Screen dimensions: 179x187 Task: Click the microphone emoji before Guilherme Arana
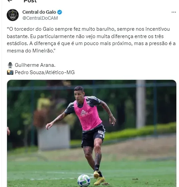pos(10,65)
